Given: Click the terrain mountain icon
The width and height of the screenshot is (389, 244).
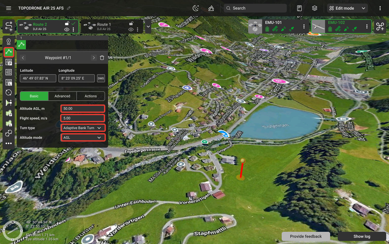Looking at the screenshot, I should click(x=211, y=8).
